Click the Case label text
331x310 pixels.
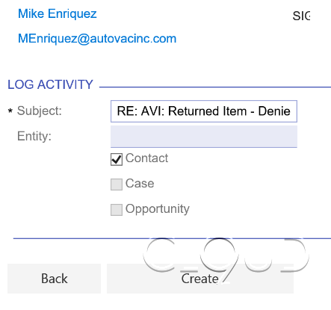point(140,184)
